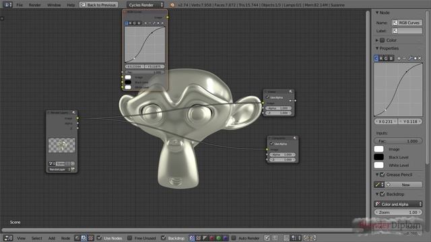Click Back to Previous button

99,5
